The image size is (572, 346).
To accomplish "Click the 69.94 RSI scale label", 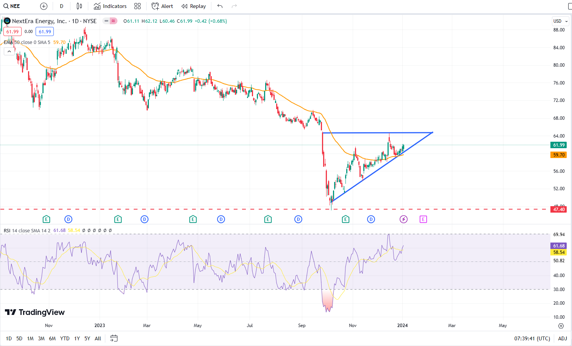I will [x=559, y=235].
